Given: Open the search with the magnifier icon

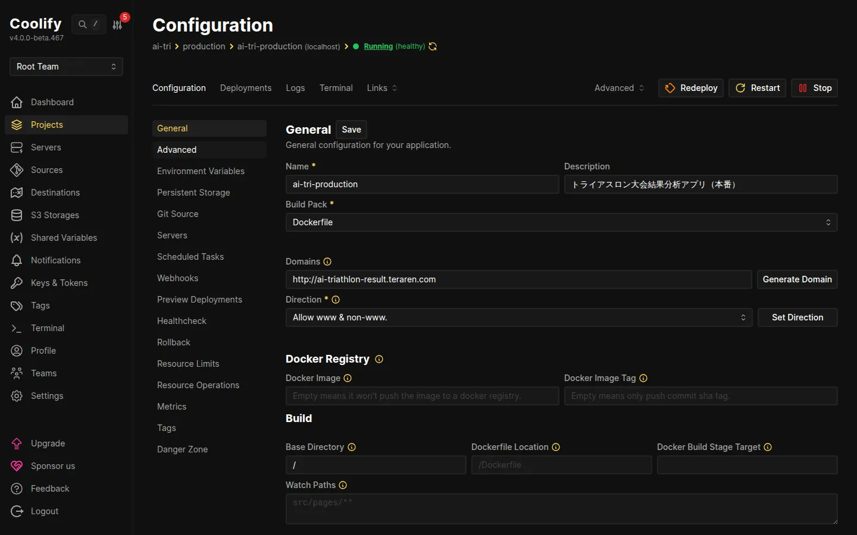Looking at the screenshot, I should [x=82, y=24].
